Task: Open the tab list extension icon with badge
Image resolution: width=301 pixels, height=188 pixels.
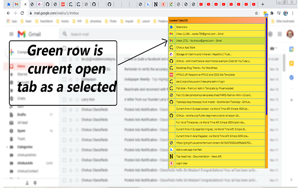Action: coord(265,14)
